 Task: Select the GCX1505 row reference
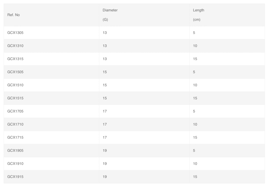point(15,72)
